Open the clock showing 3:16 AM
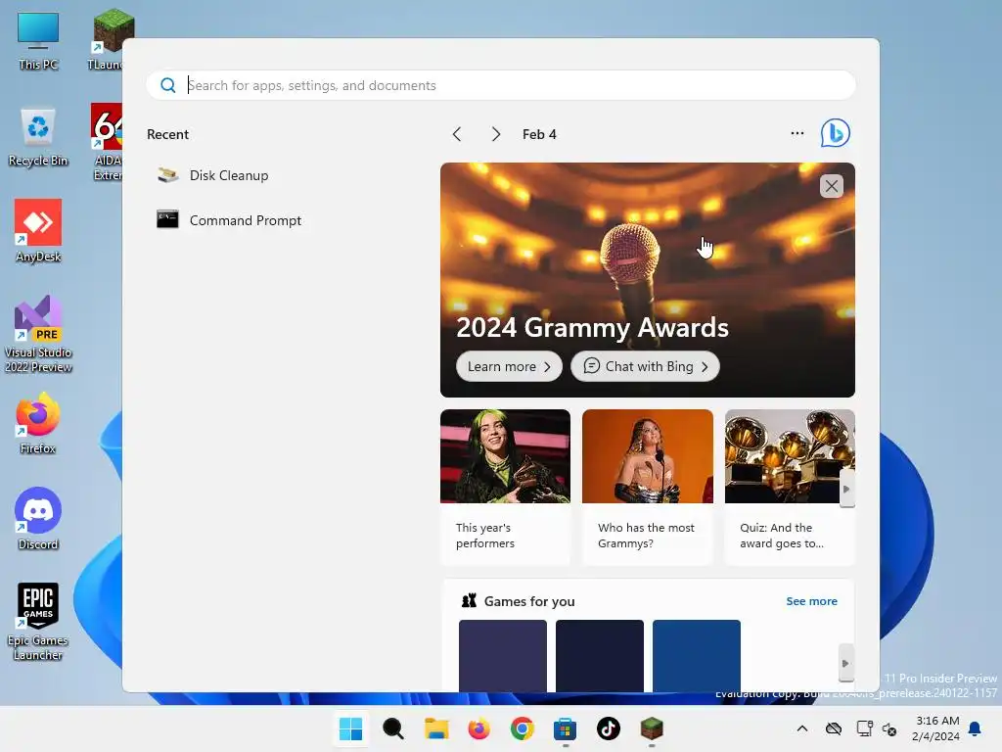 [x=936, y=728]
